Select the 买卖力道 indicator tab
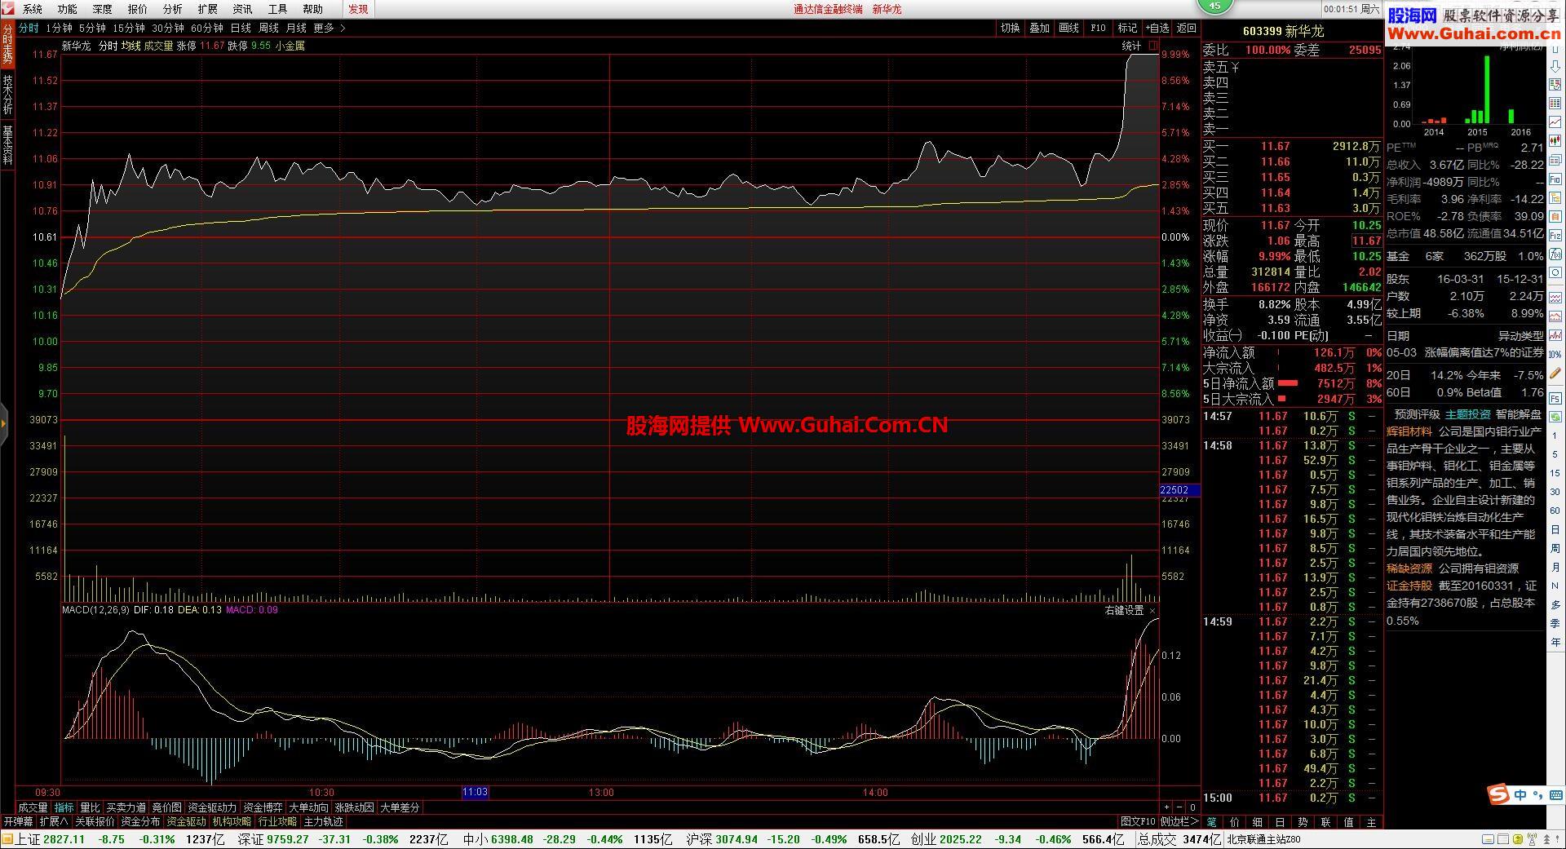Viewport: 1566px width, 849px height. (x=126, y=807)
